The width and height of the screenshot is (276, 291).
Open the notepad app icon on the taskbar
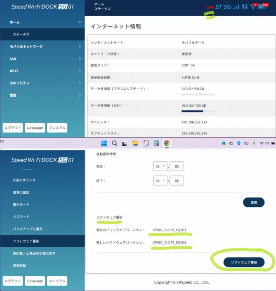tap(146, 143)
